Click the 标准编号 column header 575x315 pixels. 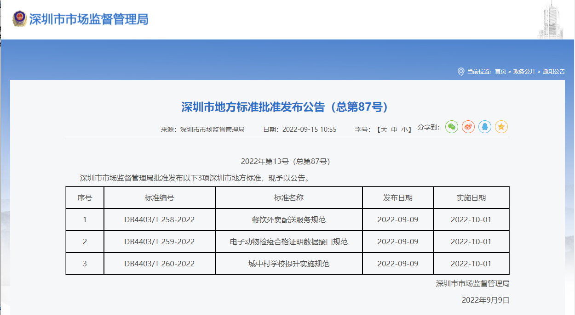tap(160, 198)
